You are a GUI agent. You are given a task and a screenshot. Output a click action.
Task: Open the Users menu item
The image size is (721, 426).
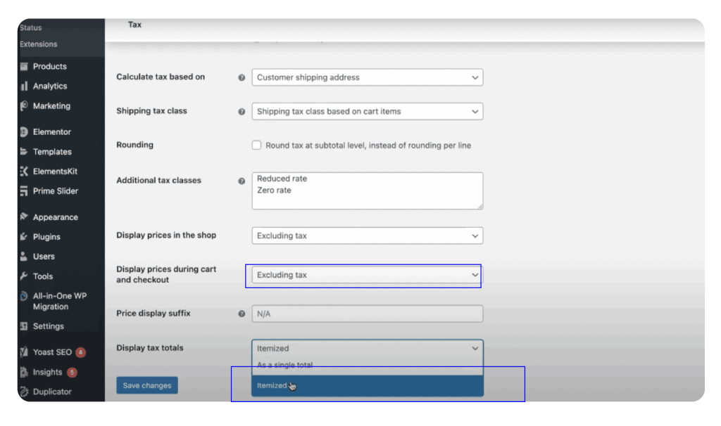(43, 257)
